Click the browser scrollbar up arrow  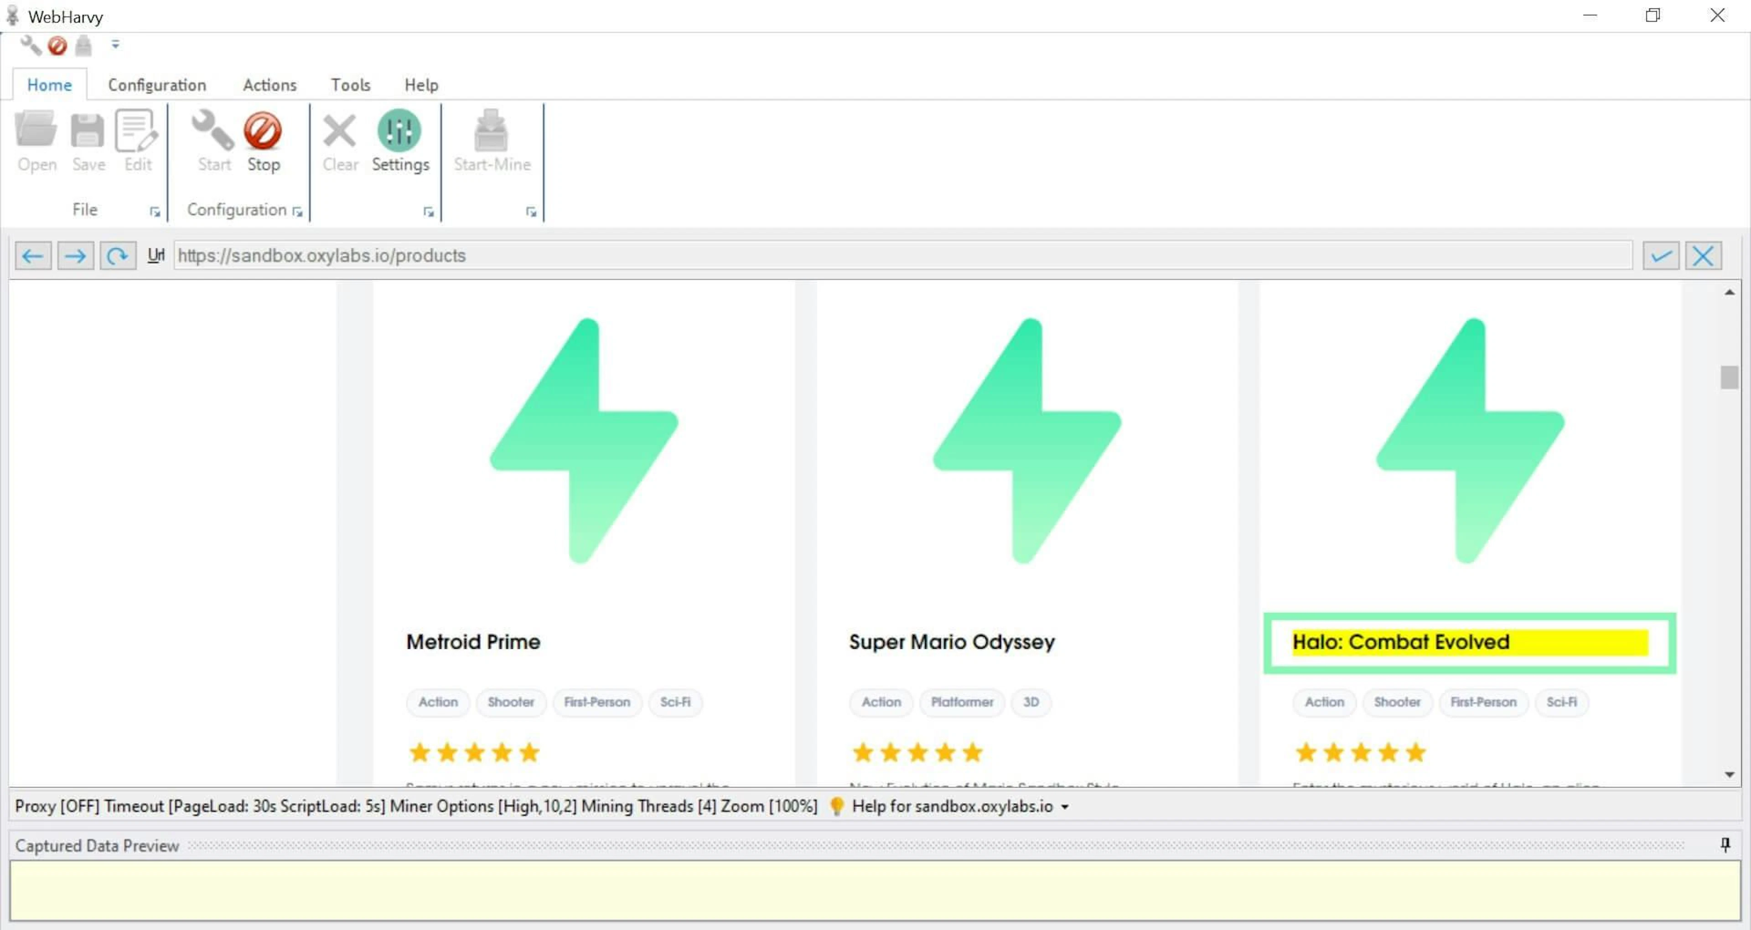pyautogui.click(x=1729, y=292)
